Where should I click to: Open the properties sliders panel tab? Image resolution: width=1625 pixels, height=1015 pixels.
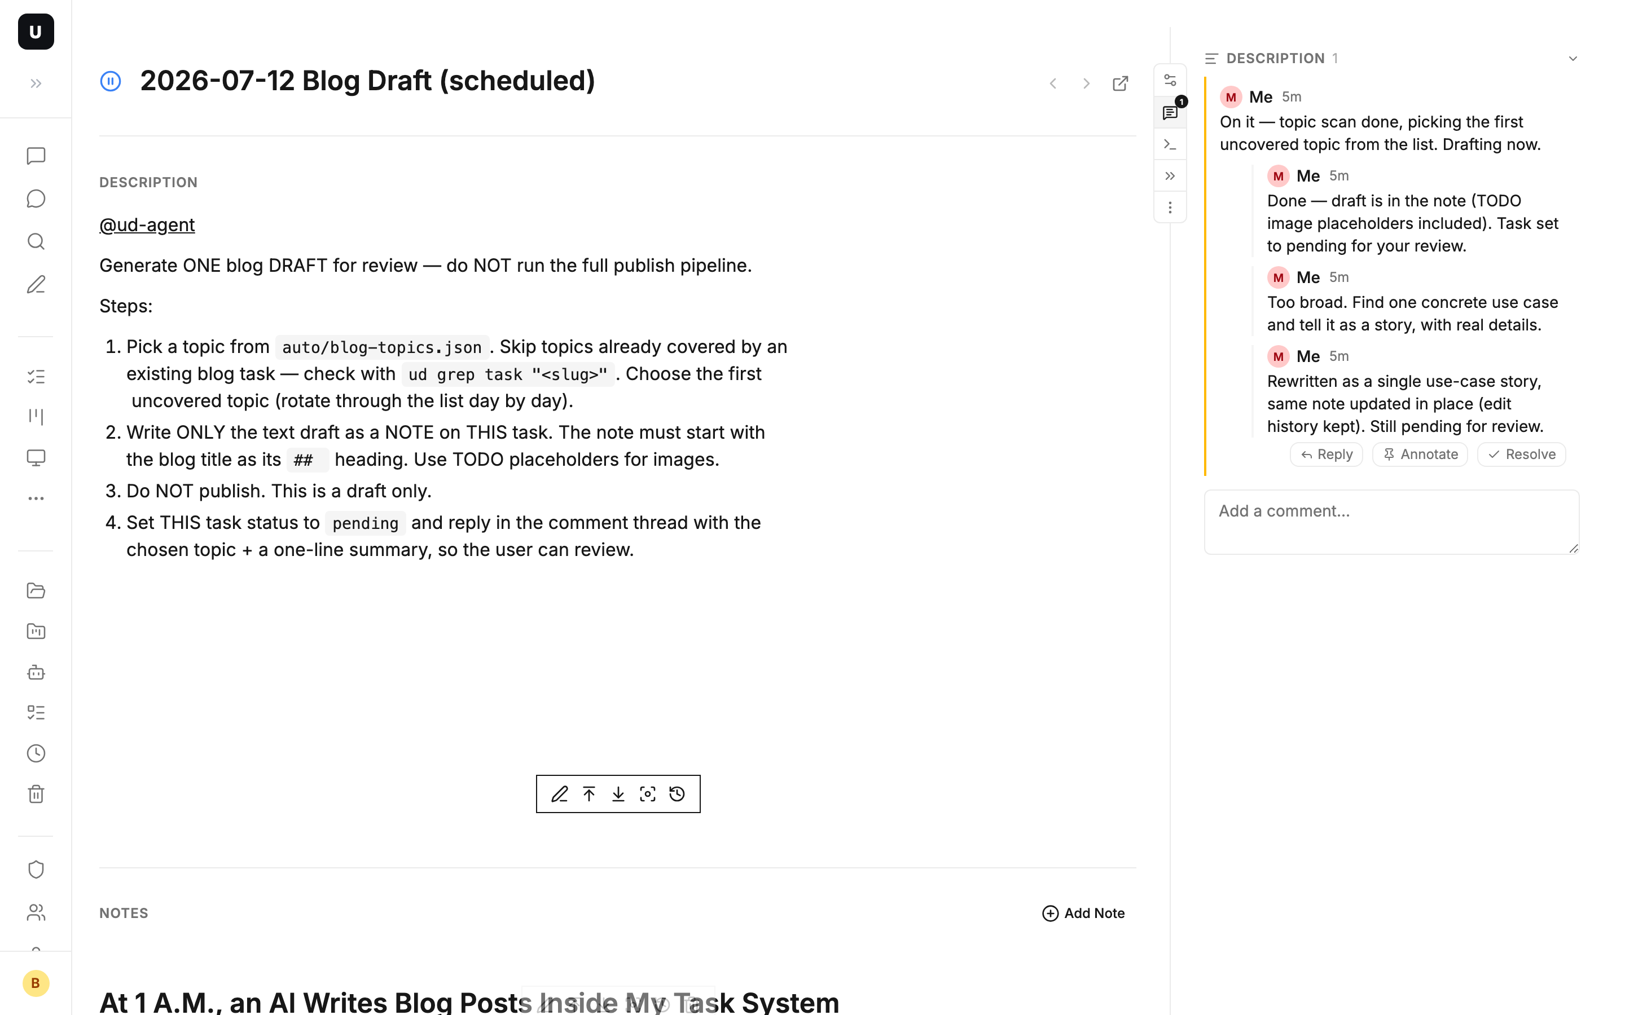point(1170,80)
